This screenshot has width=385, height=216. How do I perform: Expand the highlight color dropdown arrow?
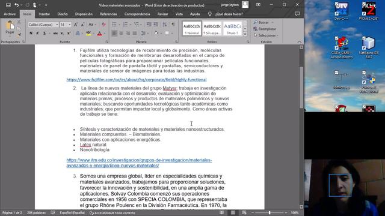coord(94,34)
